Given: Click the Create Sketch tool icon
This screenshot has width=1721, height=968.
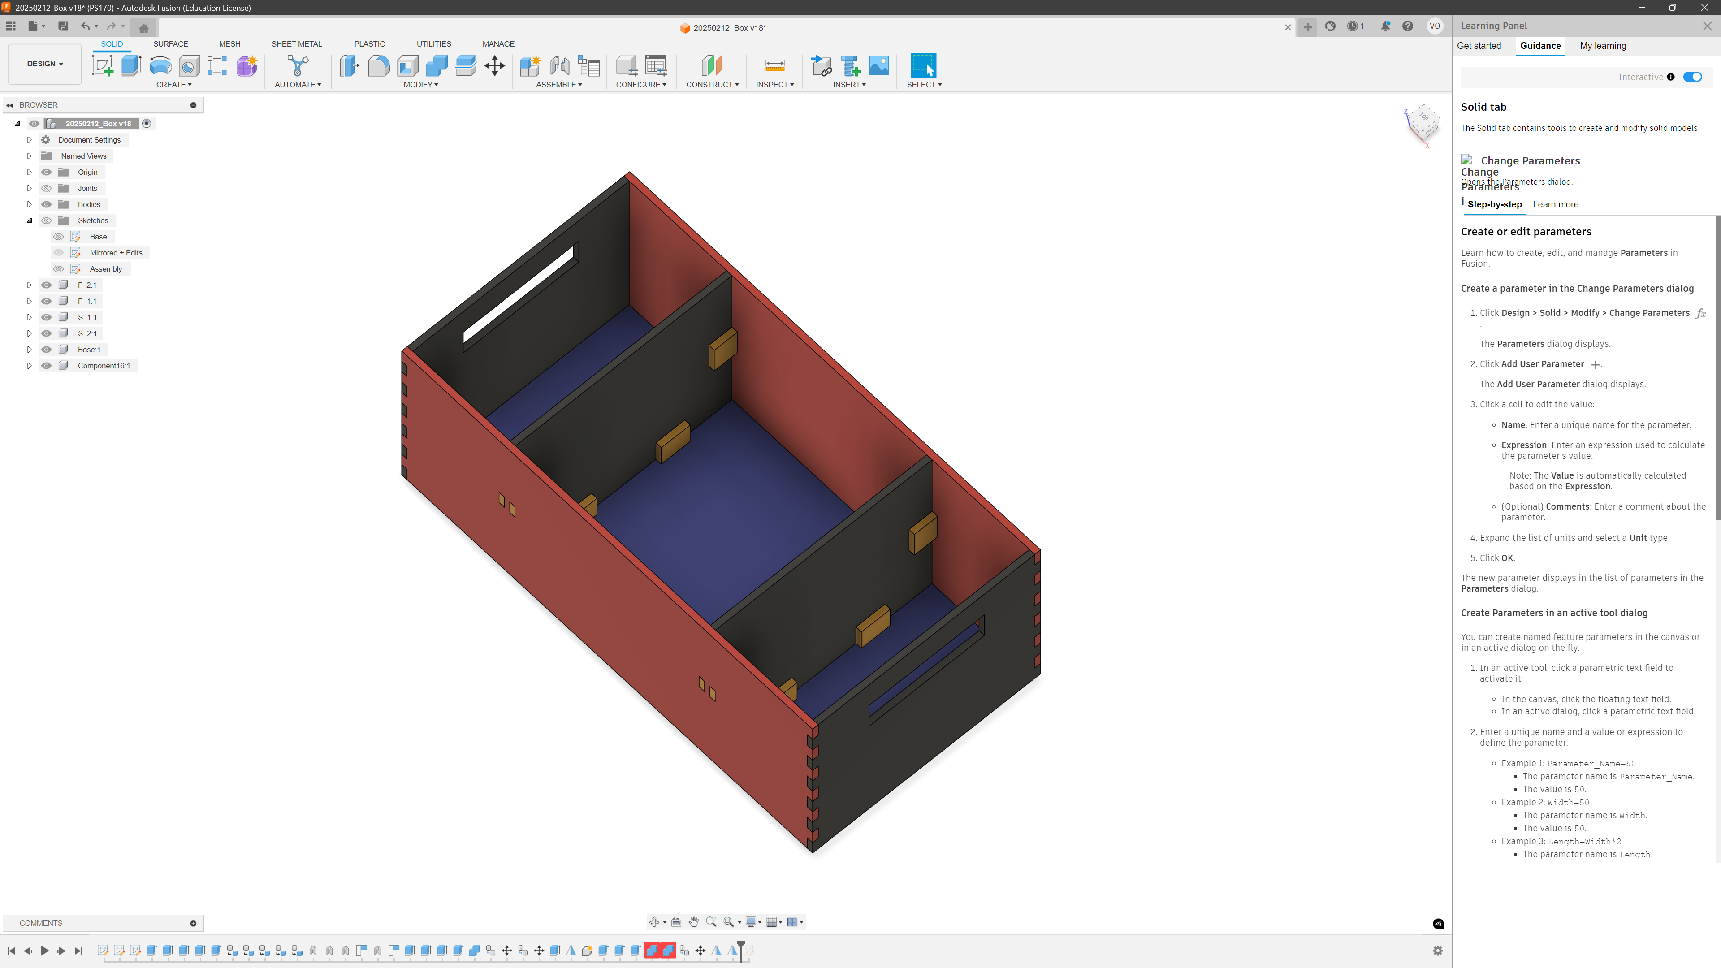Looking at the screenshot, I should click(102, 65).
